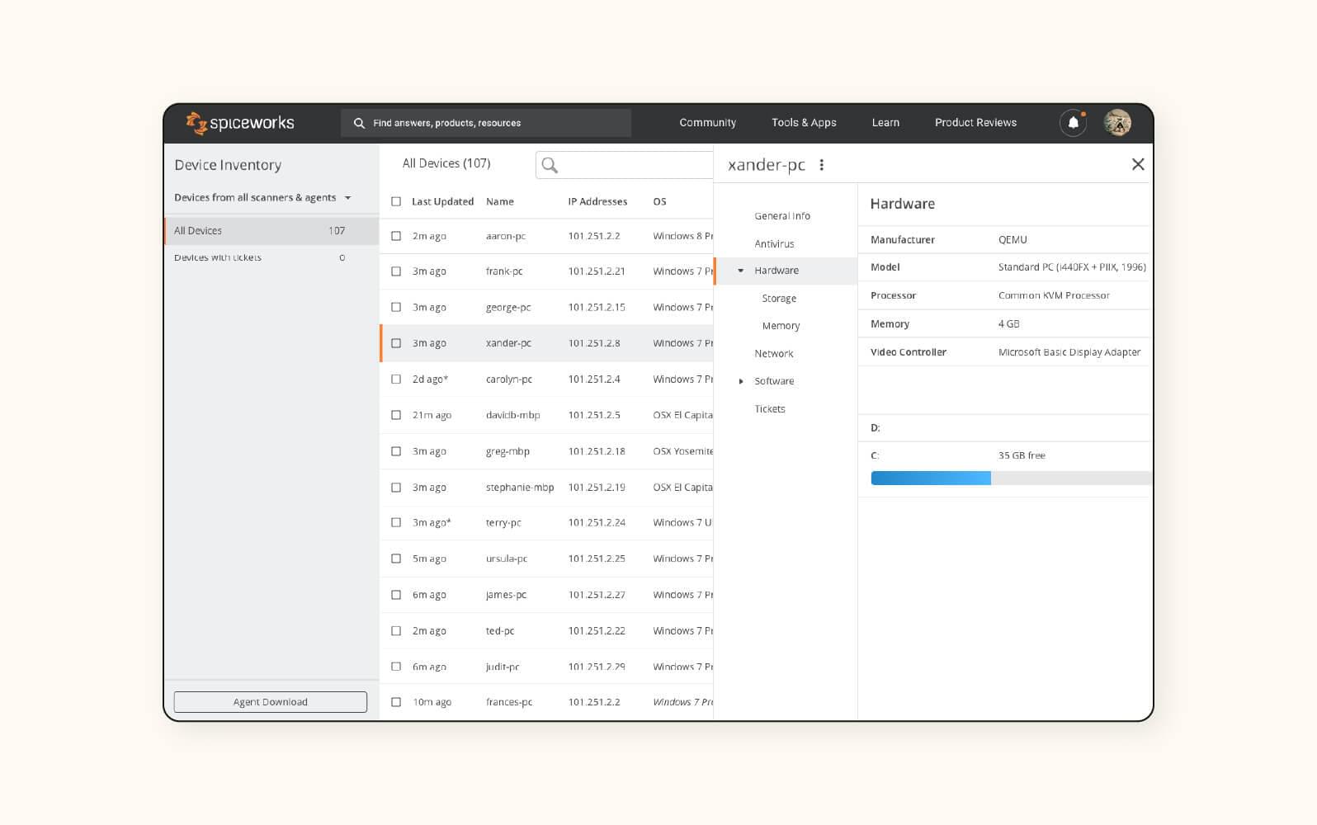This screenshot has width=1317, height=825.
Task: Click the magnifier icon in the top search bar
Action: (x=359, y=123)
